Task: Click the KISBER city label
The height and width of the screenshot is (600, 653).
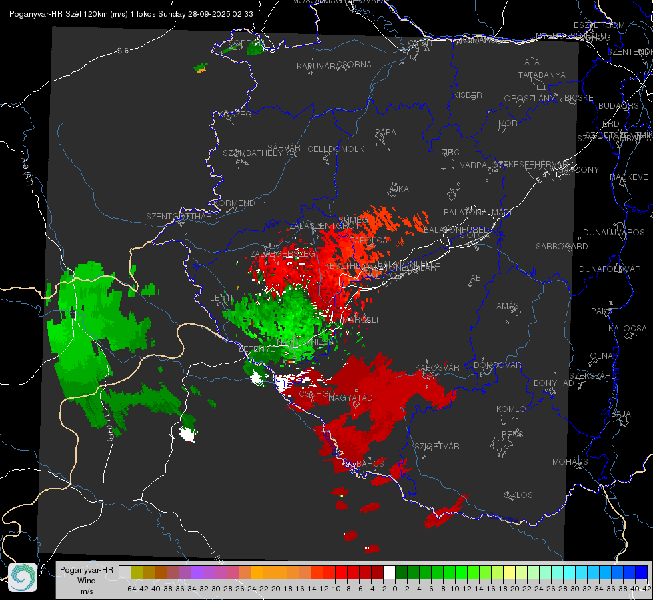Action: [x=468, y=95]
